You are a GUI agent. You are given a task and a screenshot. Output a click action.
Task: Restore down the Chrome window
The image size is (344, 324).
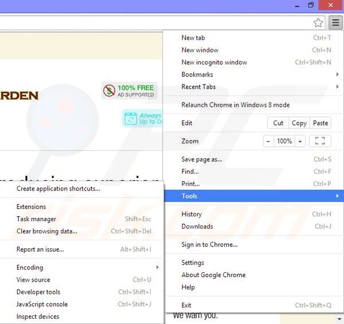[311, 5]
